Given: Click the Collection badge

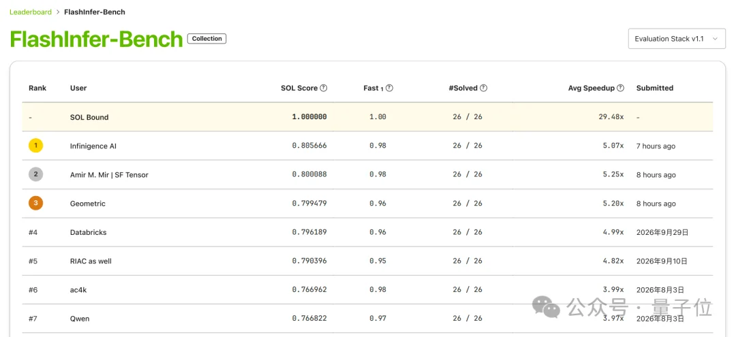Looking at the screenshot, I should (x=206, y=39).
